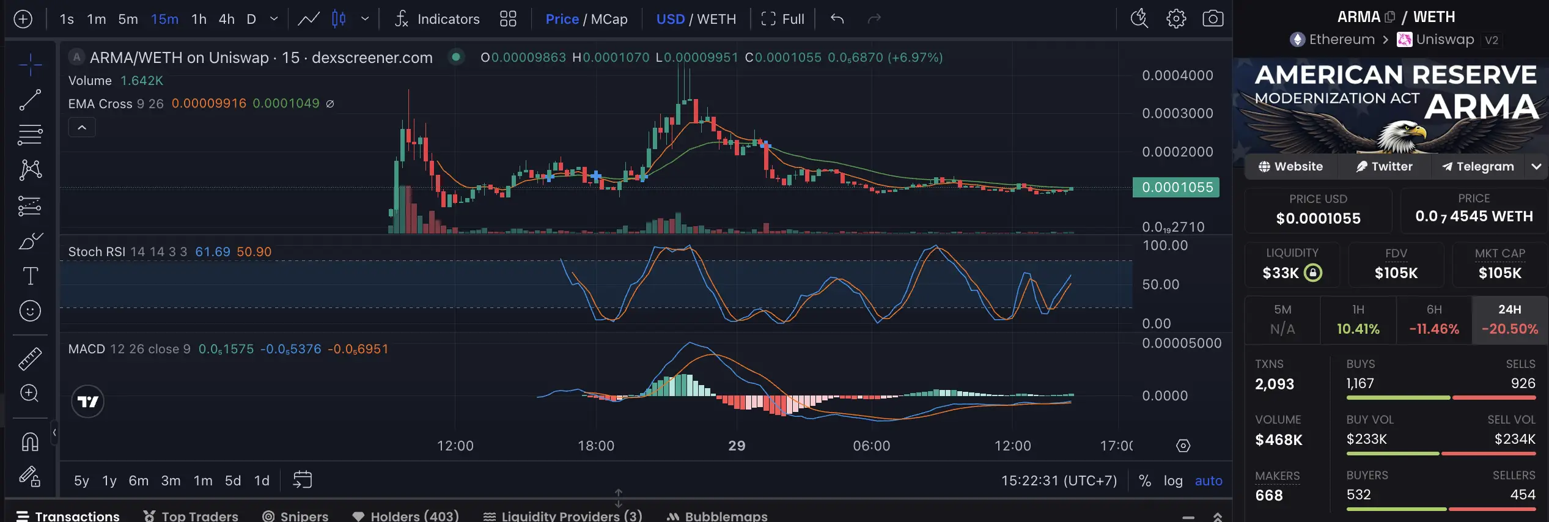Screen dimensions: 1549x522
Task: Open the Fibonacci retracement tools
Action: coord(30,134)
